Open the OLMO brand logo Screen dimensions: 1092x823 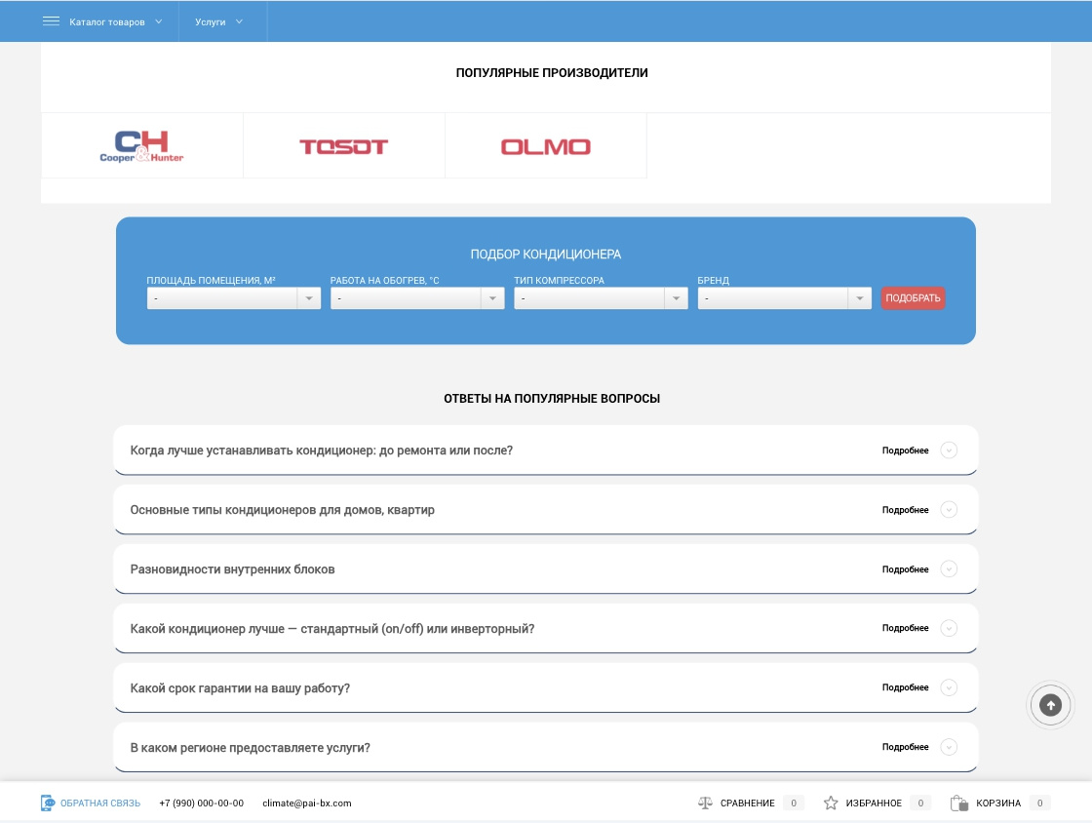(545, 146)
